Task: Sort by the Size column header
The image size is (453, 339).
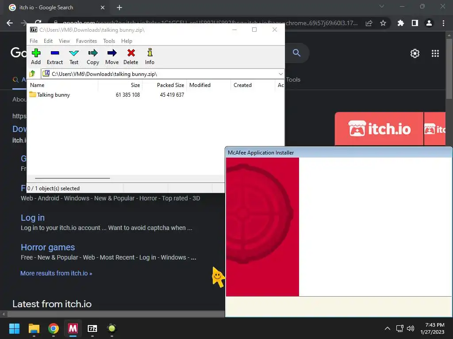Action: (120, 85)
